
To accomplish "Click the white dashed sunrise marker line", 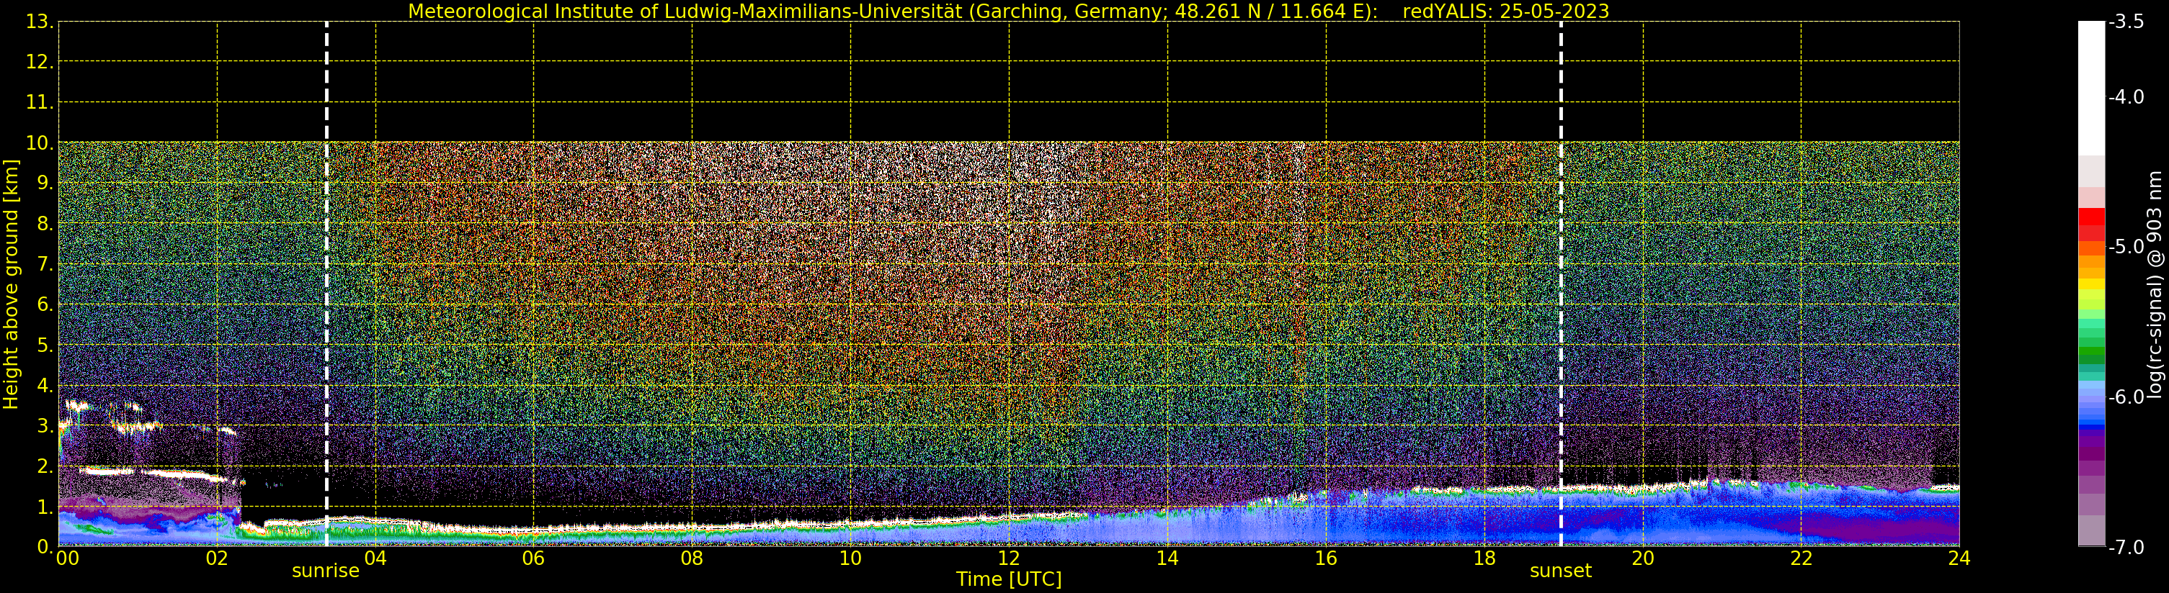I will [326, 284].
